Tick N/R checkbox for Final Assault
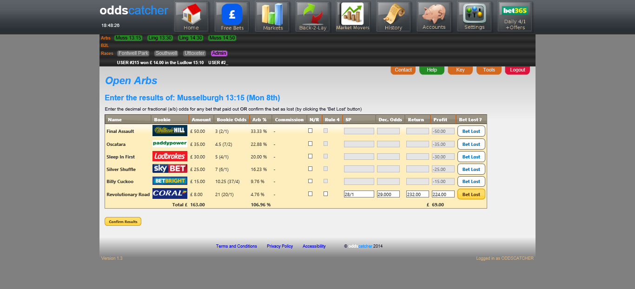The image size is (635, 289). [x=311, y=131]
